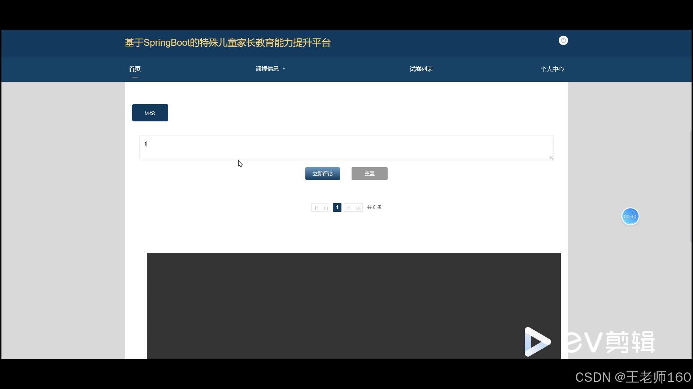
Task: Click the floating 00:30 timer bubble
Action: (x=630, y=216)
